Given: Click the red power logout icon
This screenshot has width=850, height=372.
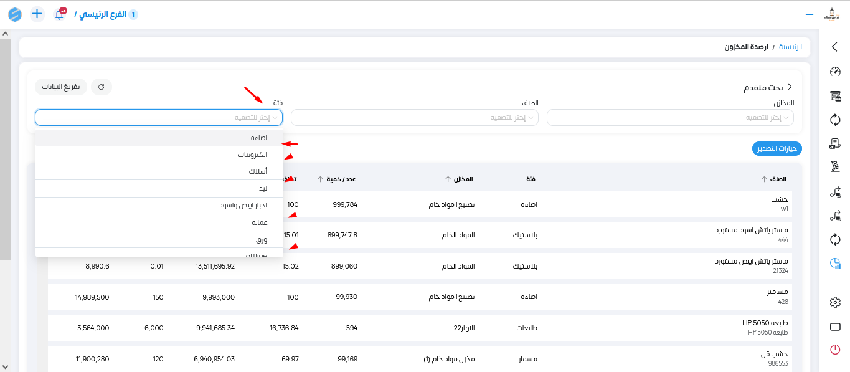Looking at the screenshot, I should [x=835, y=350].
